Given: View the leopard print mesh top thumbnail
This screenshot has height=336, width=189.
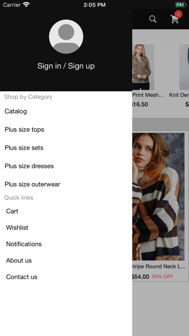Looking at the screenshot, I should (143, 67).
